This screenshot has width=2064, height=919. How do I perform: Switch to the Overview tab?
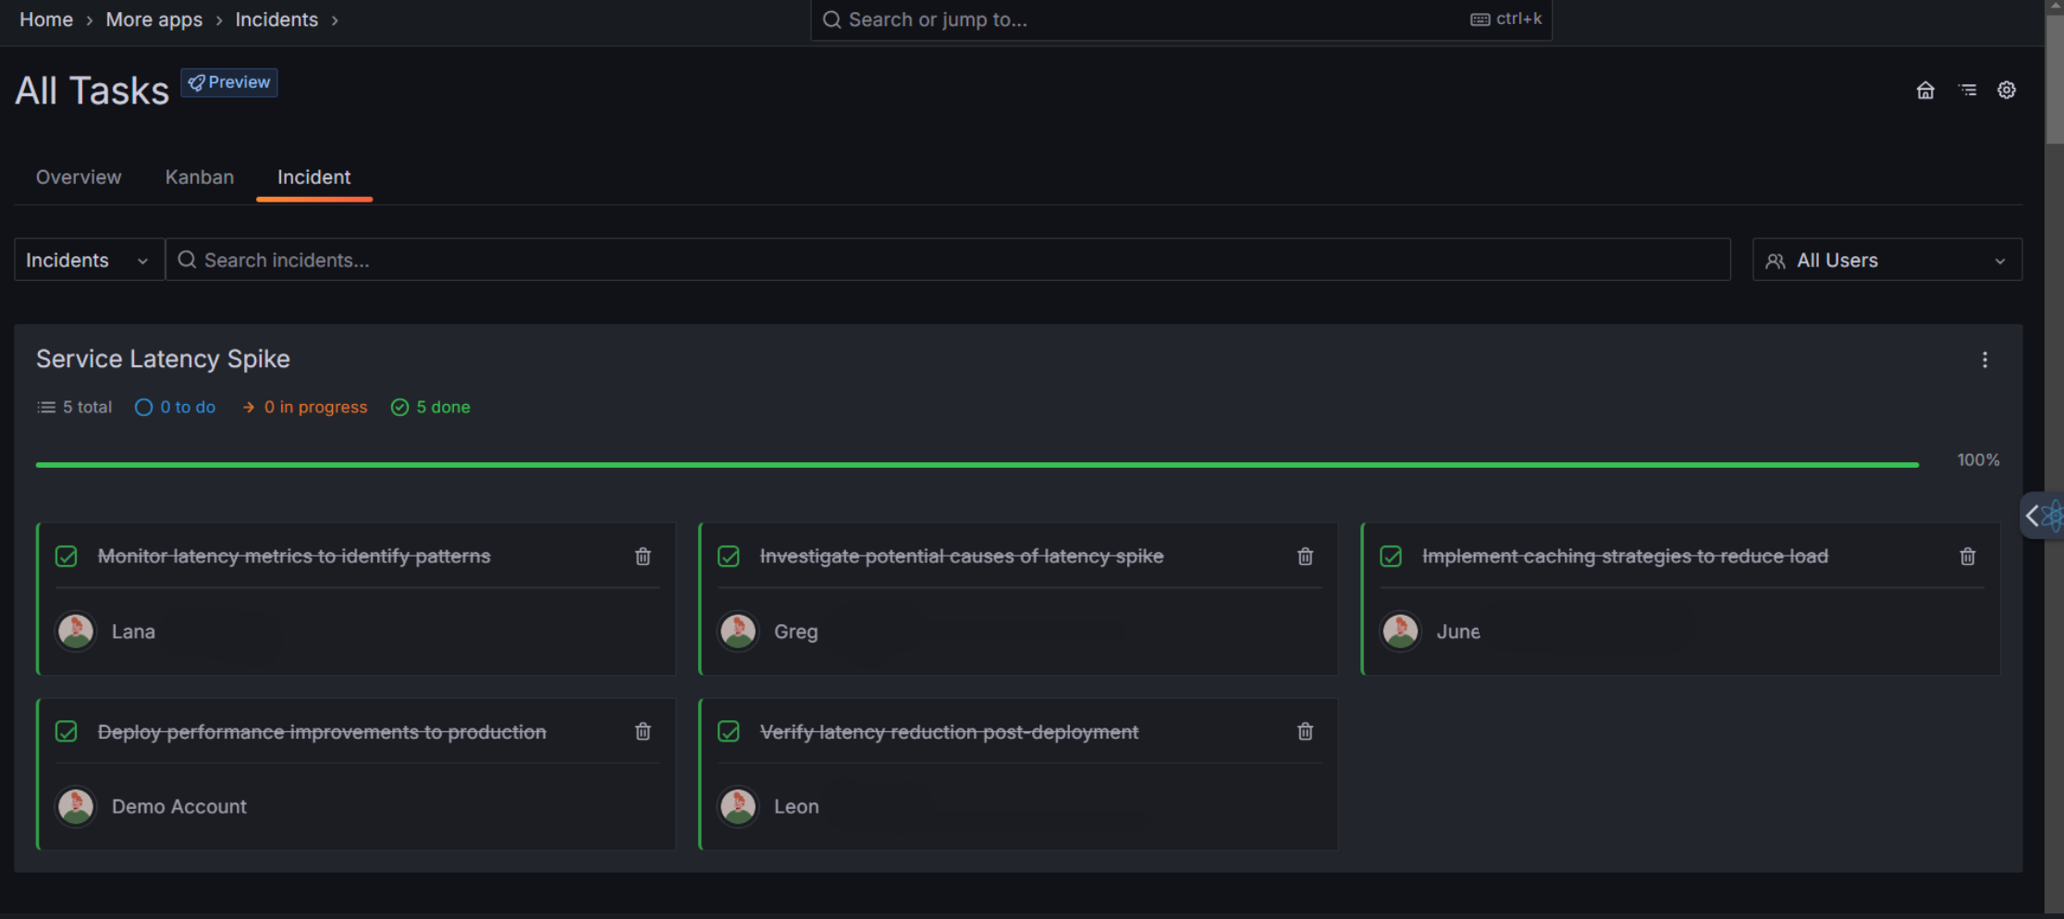pos(79,177)
